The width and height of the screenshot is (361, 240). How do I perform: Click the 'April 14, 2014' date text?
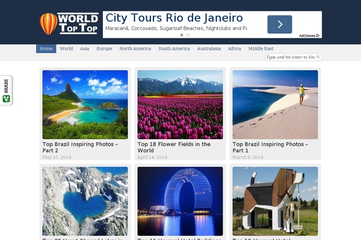point(152,157)
